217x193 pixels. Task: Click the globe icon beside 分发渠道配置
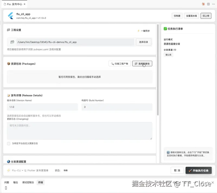[9, 162]
